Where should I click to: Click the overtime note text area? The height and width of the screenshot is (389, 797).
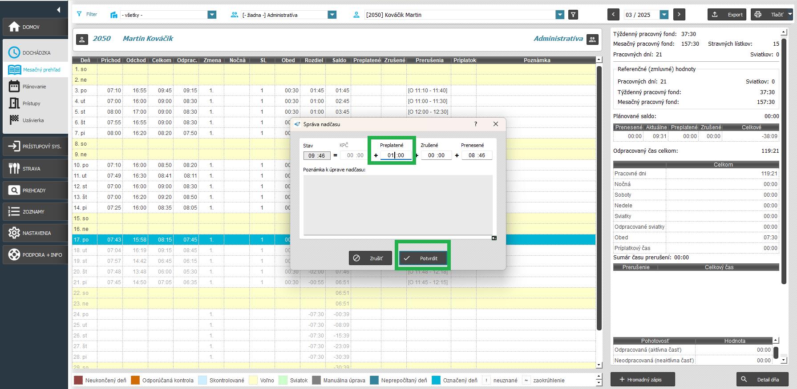[x=398, y=205]
